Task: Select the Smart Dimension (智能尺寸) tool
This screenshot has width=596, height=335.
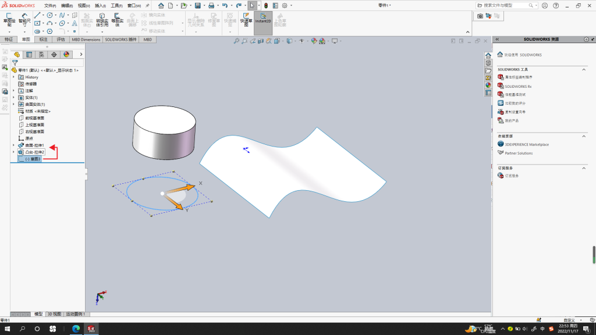Action: pos(24,20)
